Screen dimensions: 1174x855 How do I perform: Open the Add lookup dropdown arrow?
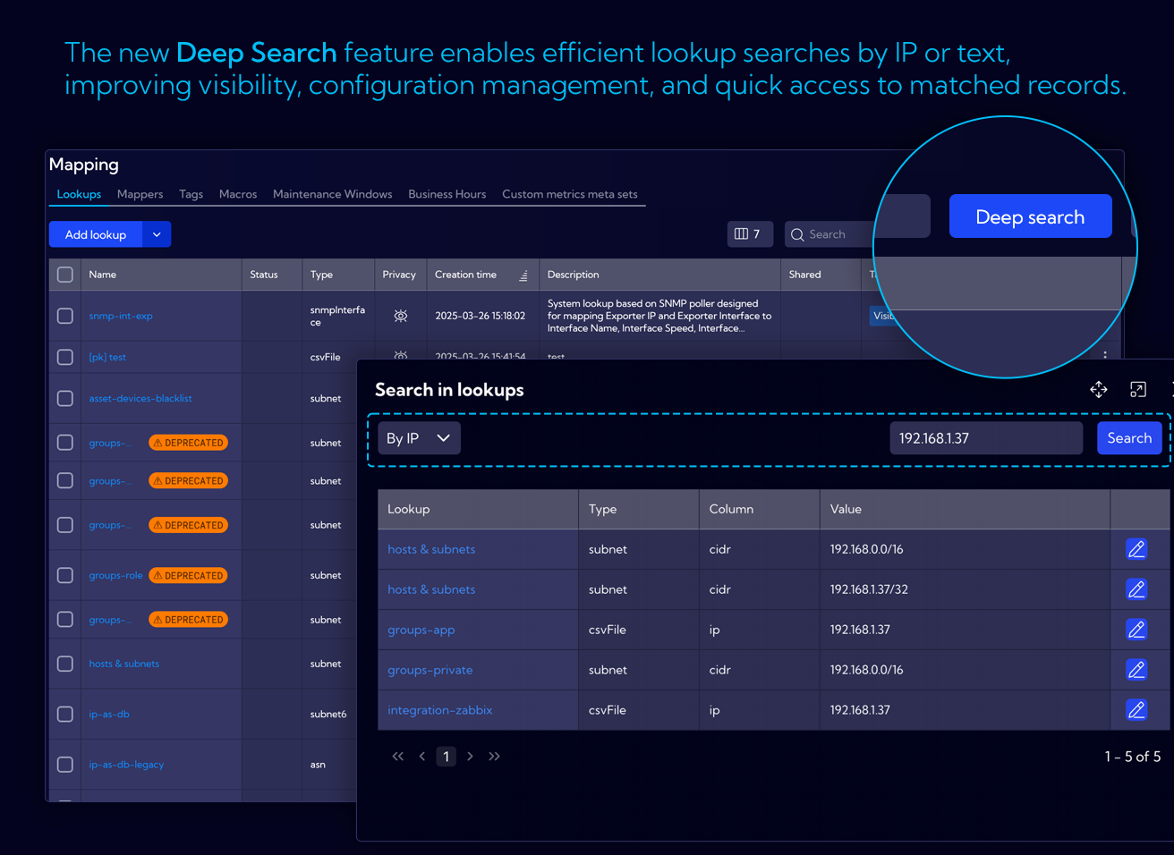click(x=157, y=234)
